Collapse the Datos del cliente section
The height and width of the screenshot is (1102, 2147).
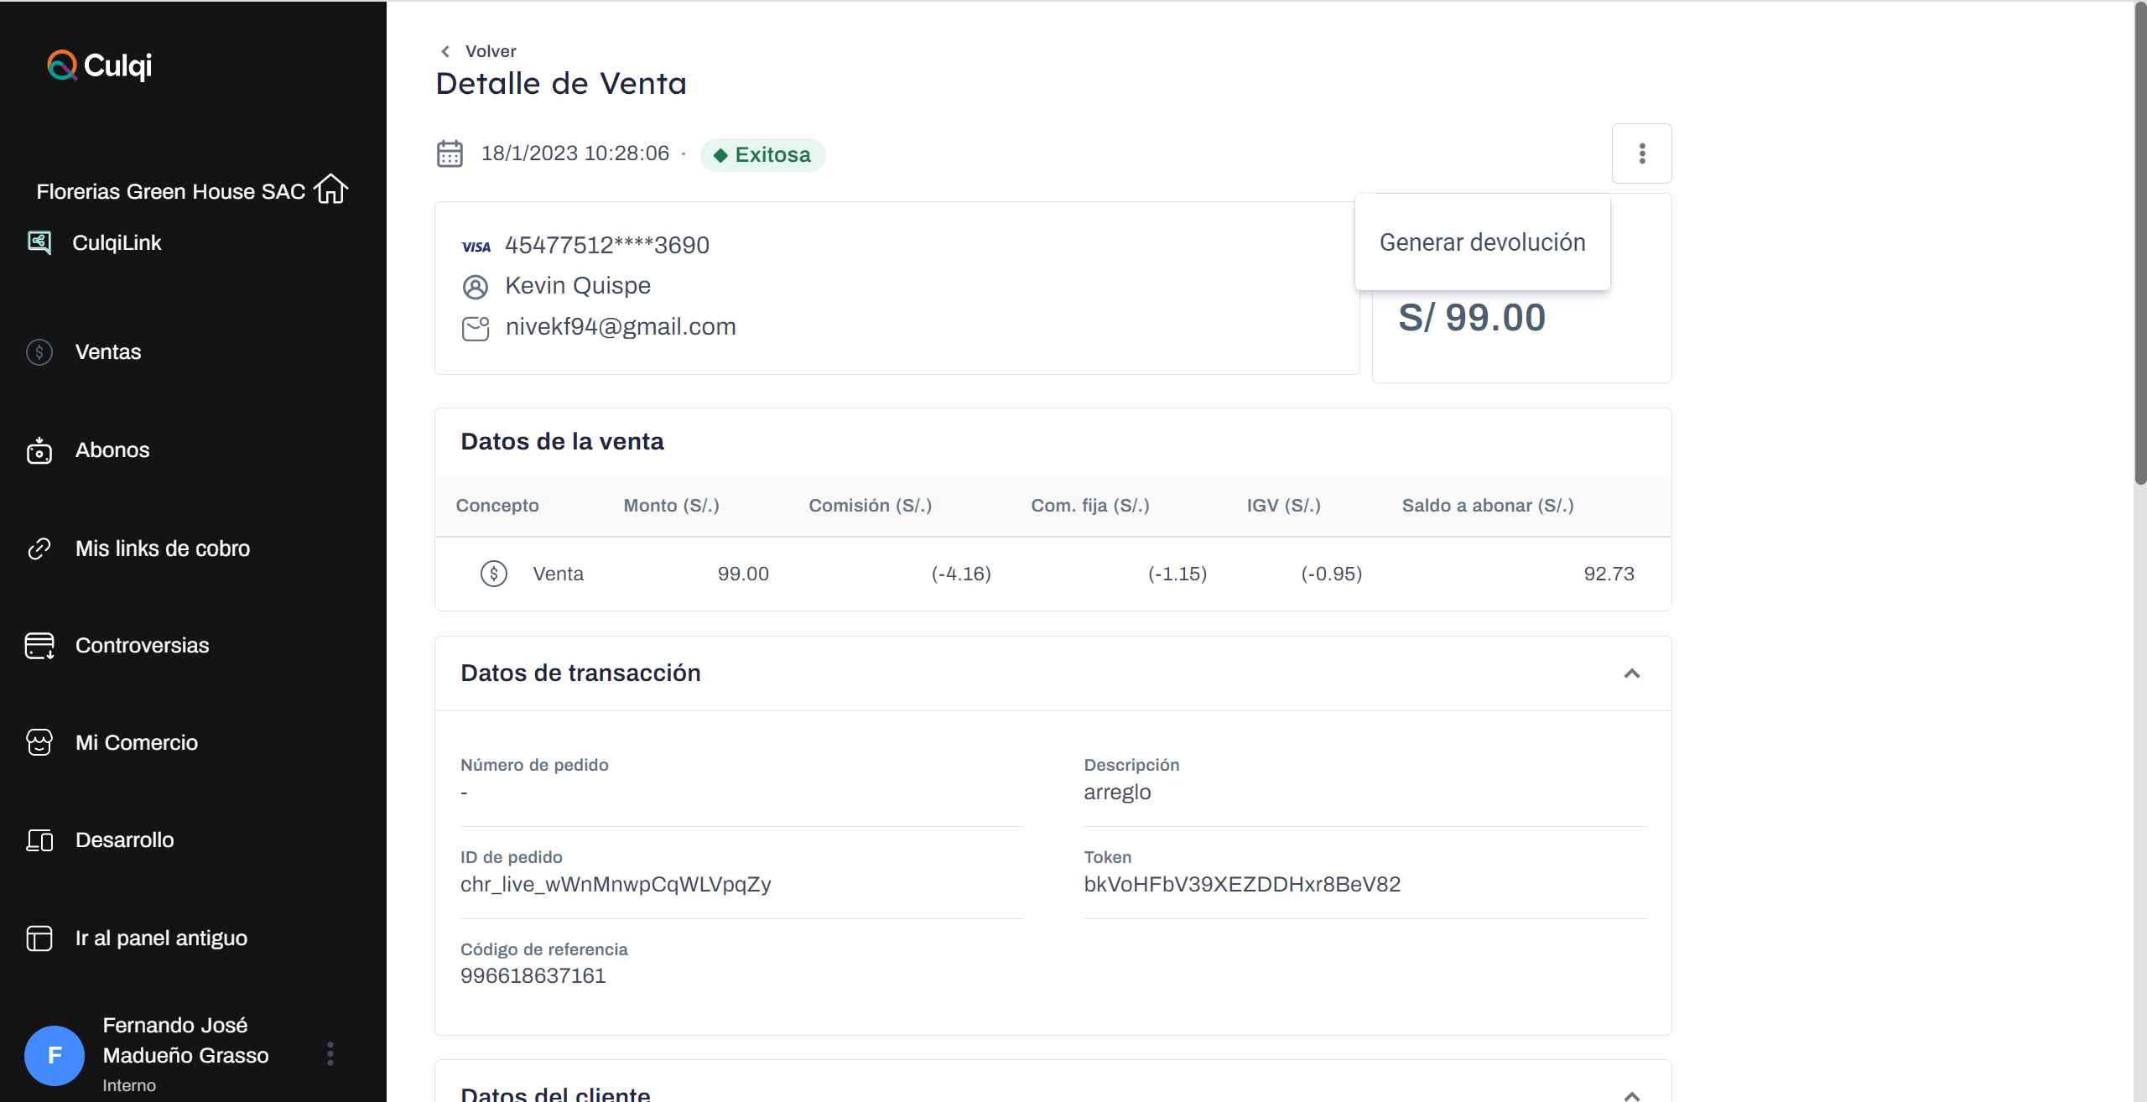[1631, 1094]
